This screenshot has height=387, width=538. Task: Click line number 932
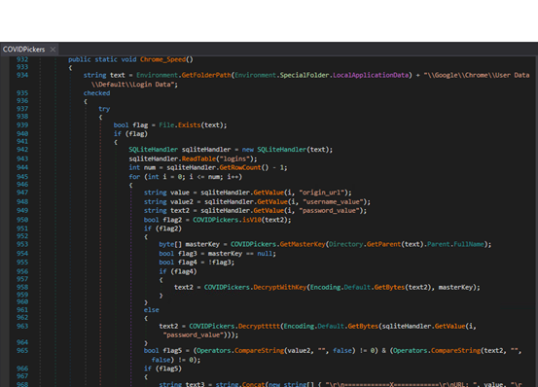pyautogui.click(x=22, y=59)
